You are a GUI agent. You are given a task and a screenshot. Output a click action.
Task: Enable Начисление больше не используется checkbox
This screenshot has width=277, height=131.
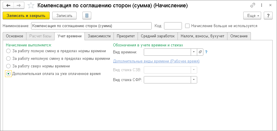(x=188, y=26)
